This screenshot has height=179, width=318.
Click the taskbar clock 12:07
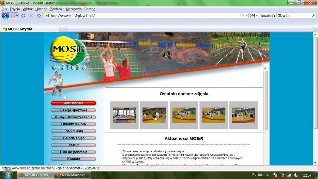coord(307,175)
